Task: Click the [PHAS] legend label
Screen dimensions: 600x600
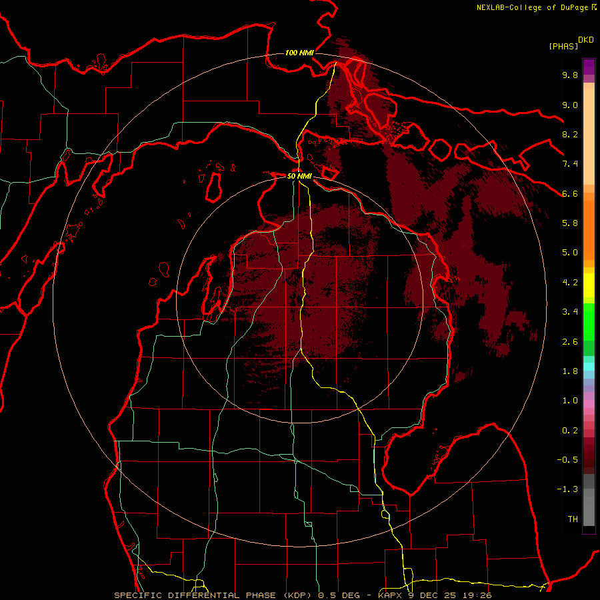Action: point(563,46)
